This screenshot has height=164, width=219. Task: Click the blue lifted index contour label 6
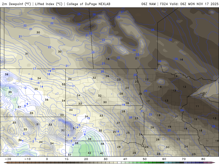coord(73,145)
